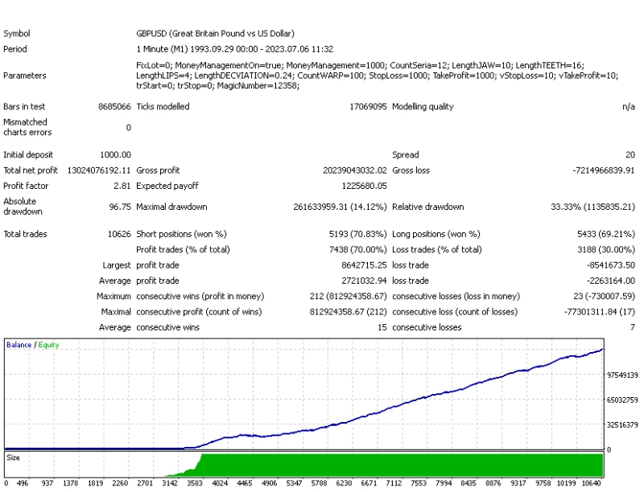644x492 pixels.
Task: Click the Spread value 20
Action: point(630,154)
